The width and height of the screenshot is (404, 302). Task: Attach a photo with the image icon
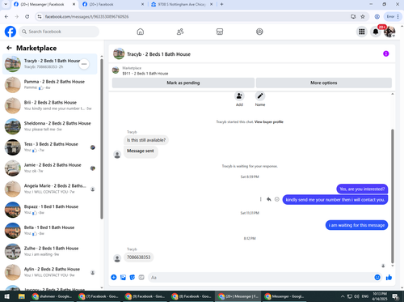(x=123, y=278)
